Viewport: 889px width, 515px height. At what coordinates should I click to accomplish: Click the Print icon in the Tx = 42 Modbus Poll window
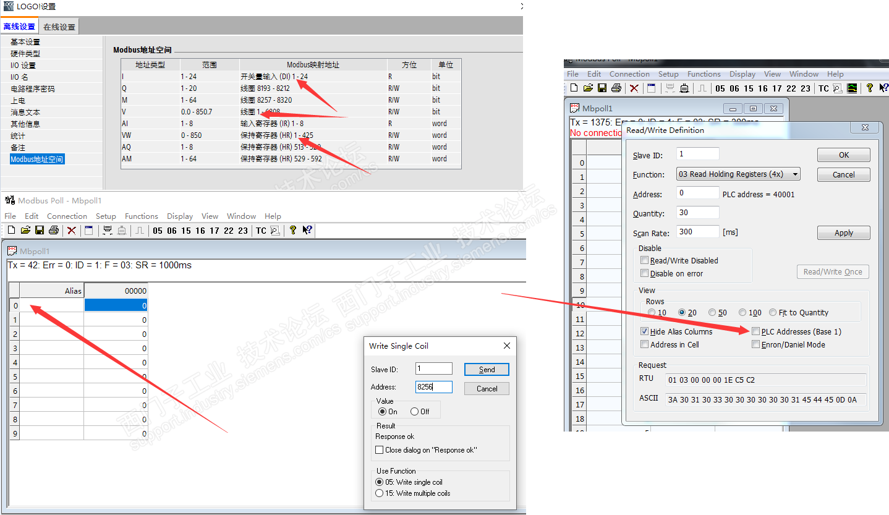tap(54, 231)
